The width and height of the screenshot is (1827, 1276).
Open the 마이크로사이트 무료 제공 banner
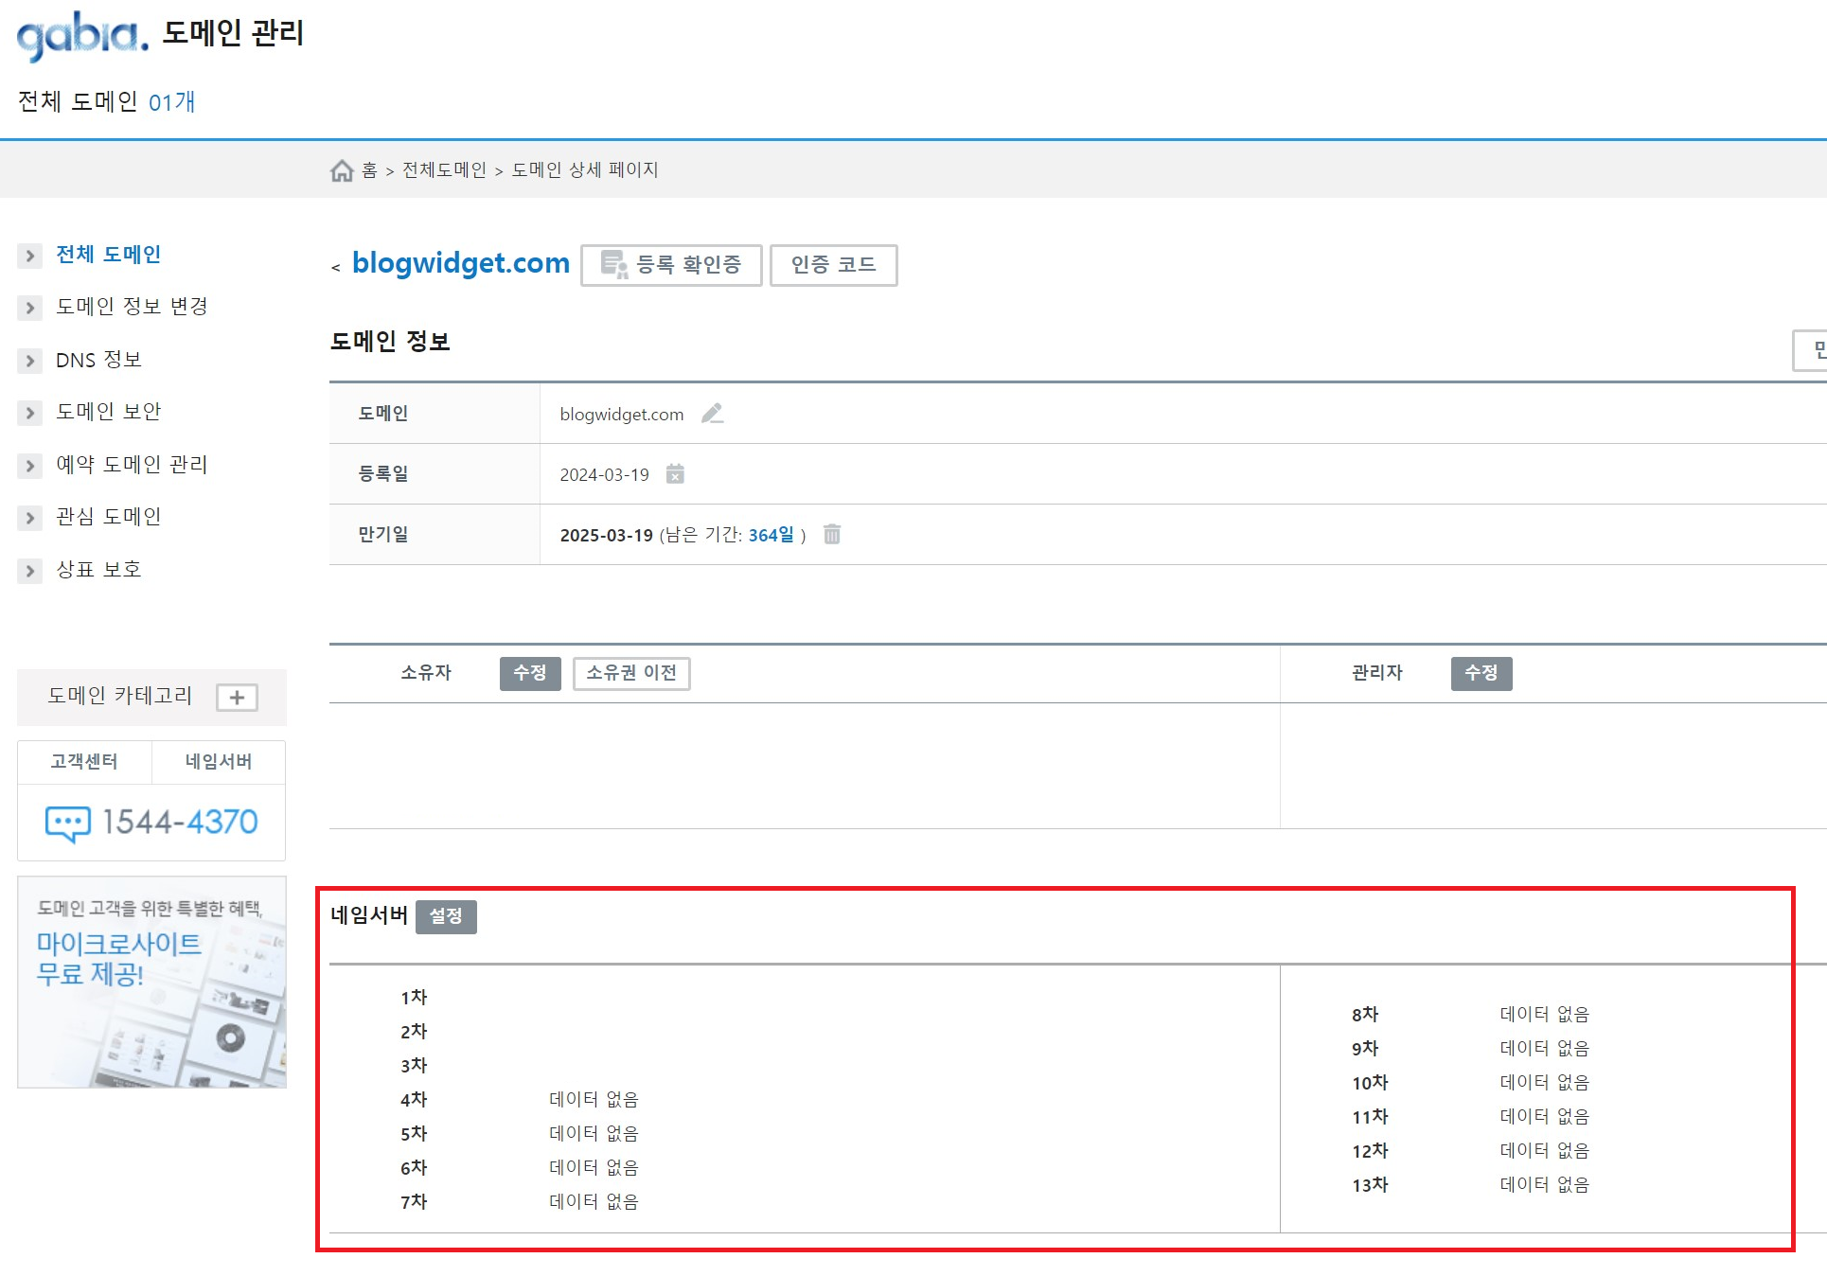pos(151,982)
